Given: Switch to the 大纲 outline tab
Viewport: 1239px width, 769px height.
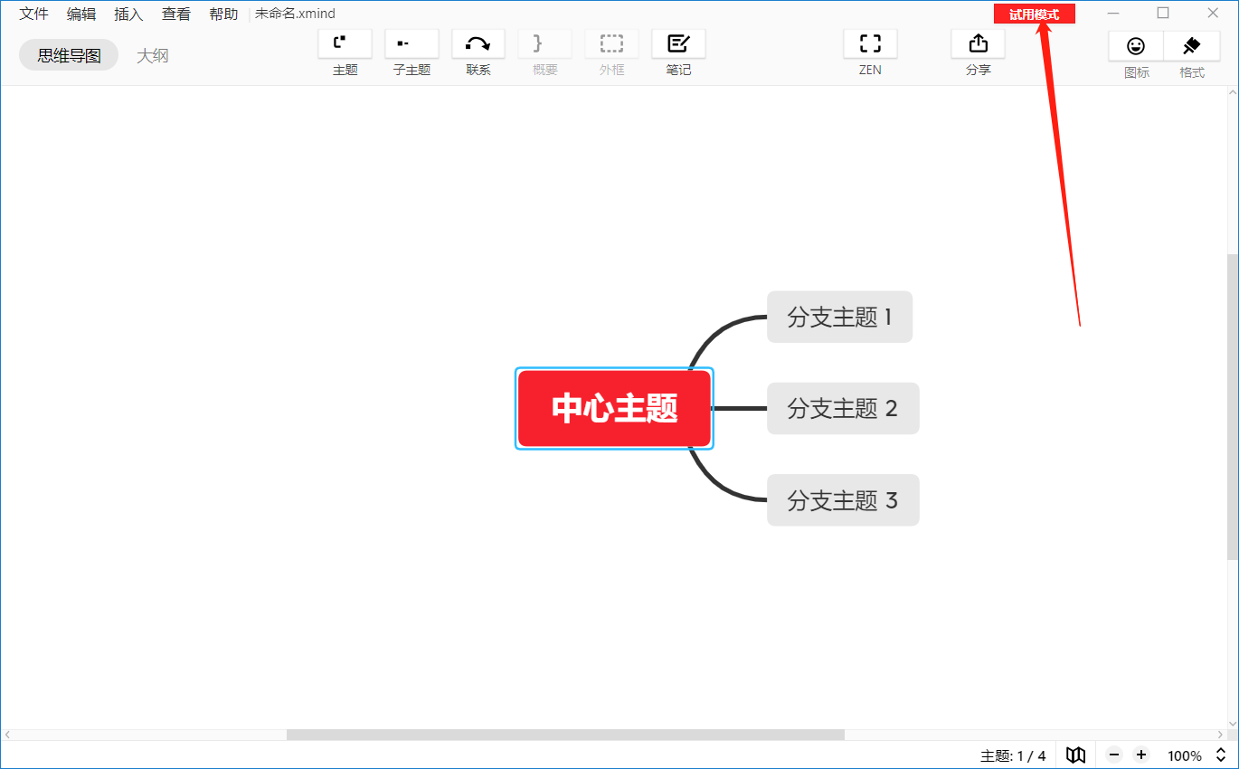Looking at the screenshot, I should (152, 54).
